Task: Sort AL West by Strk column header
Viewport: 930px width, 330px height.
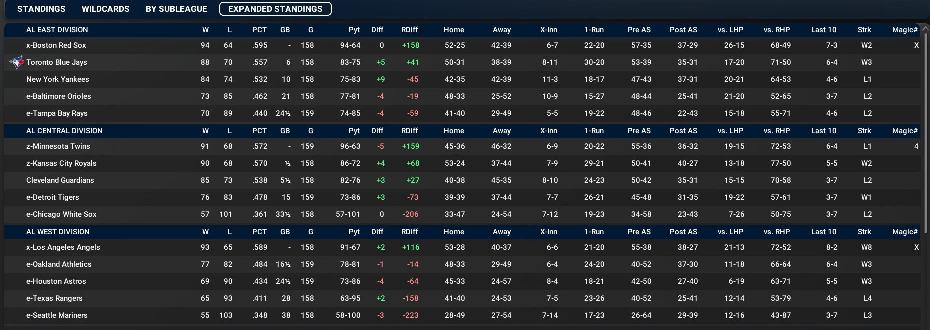Action: (864, 232)
